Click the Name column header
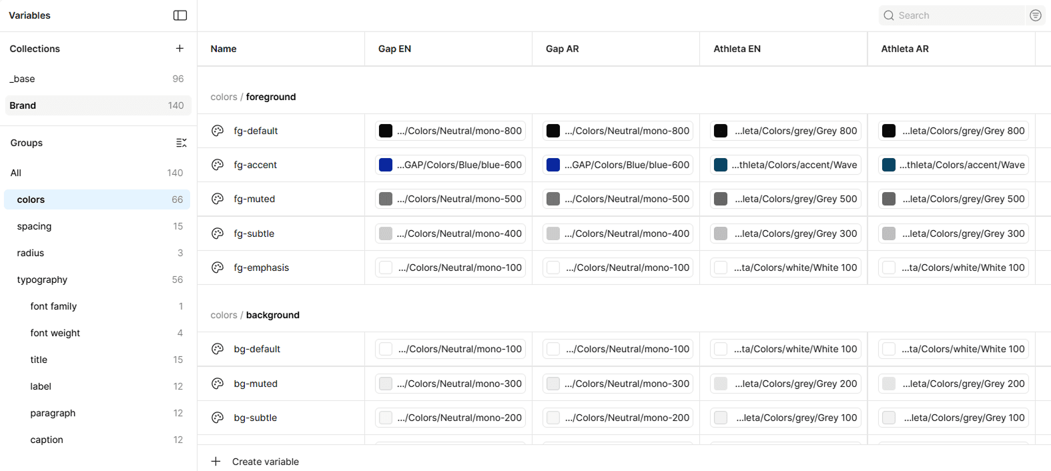Viewport: 1051px width, 471px height. [x=281, y=49]
